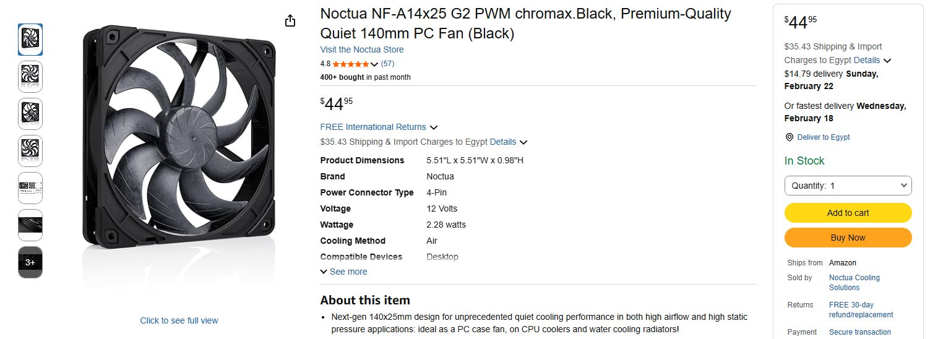The image size is (943, 339).
Task: Click the orange star rating icons
Action: tap(351, 64)
